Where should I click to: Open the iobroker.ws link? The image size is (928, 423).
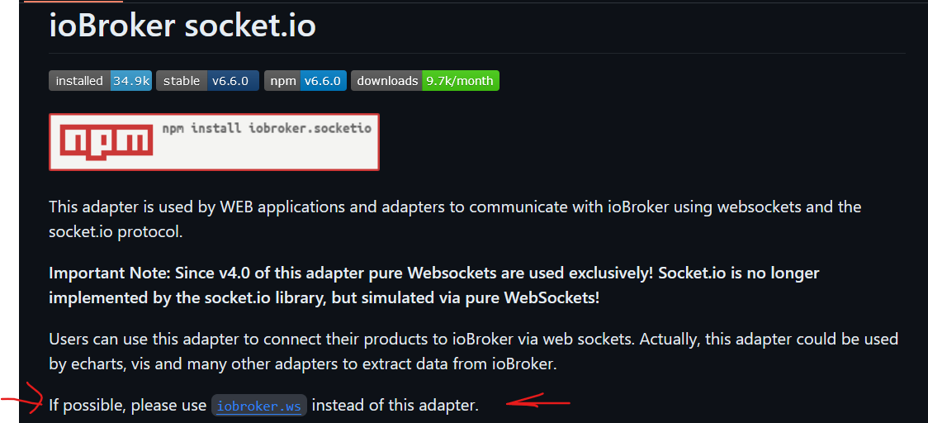tap(259, 406)
